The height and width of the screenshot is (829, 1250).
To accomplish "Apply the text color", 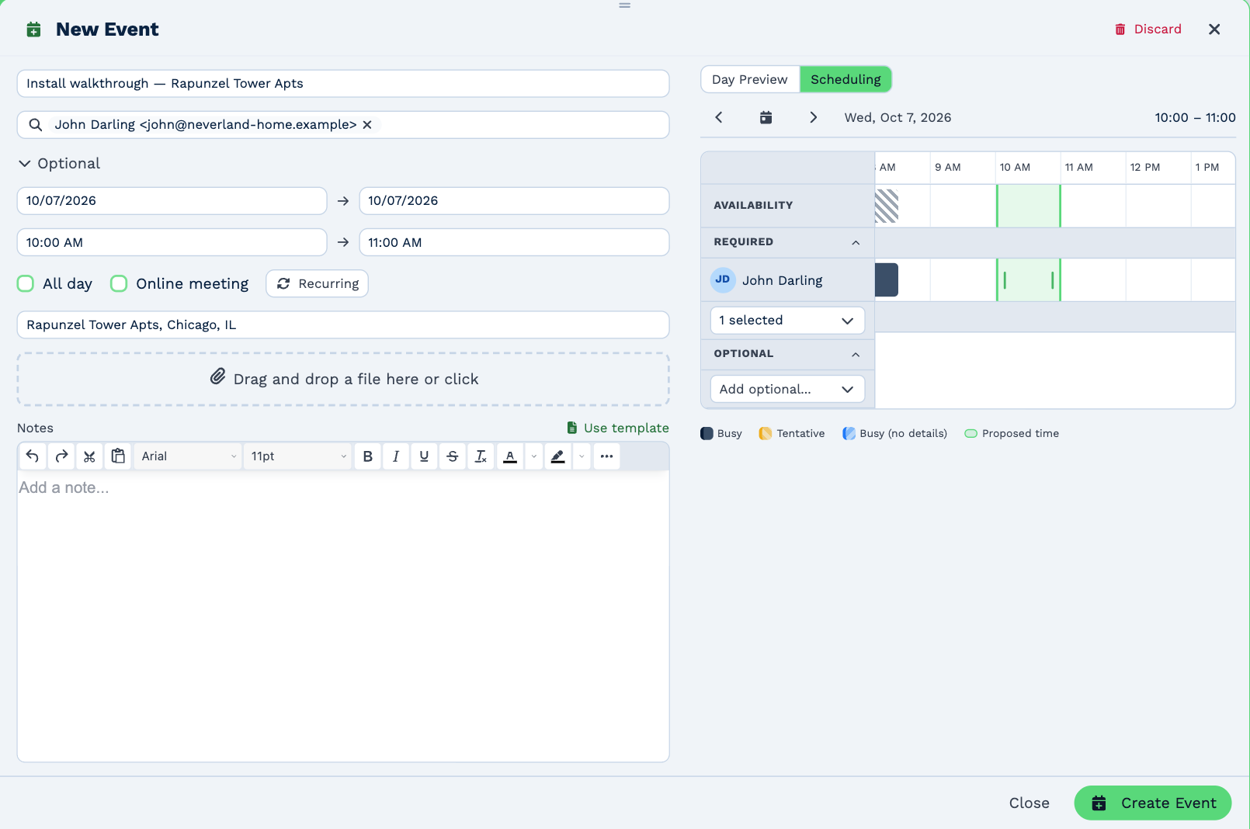I will [x=510, y=456].
